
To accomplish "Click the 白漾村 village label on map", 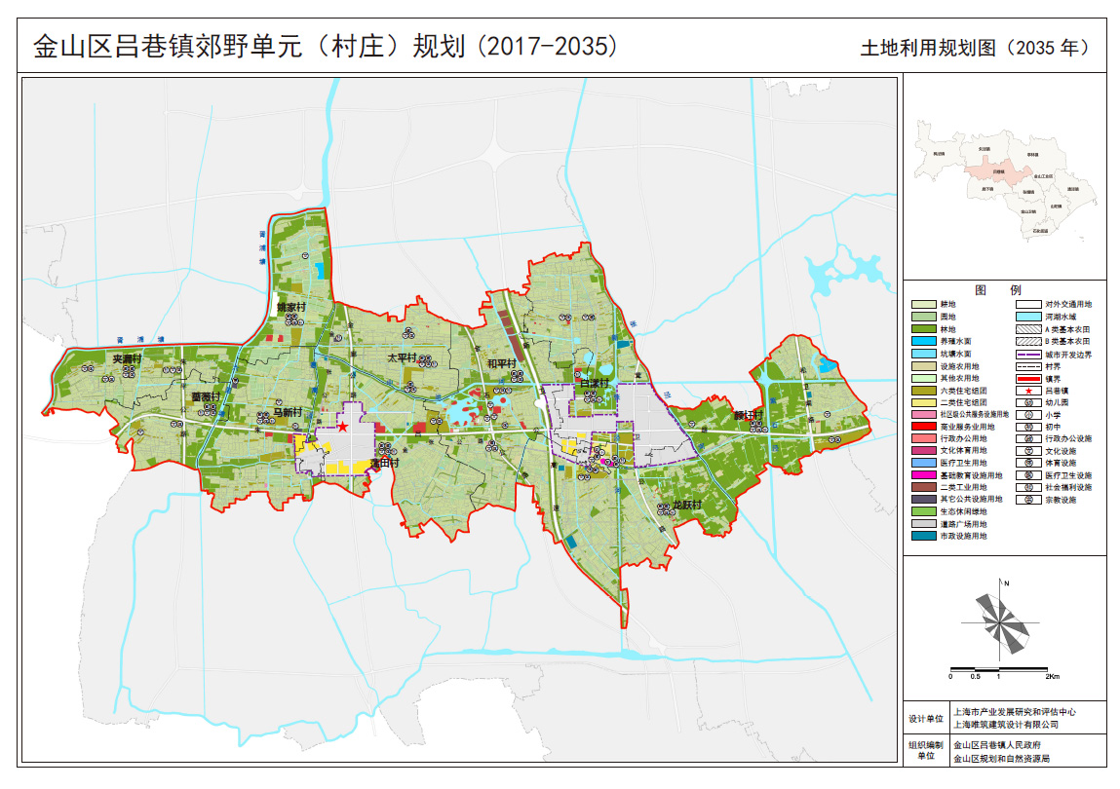I will click(x=595, y=384).
